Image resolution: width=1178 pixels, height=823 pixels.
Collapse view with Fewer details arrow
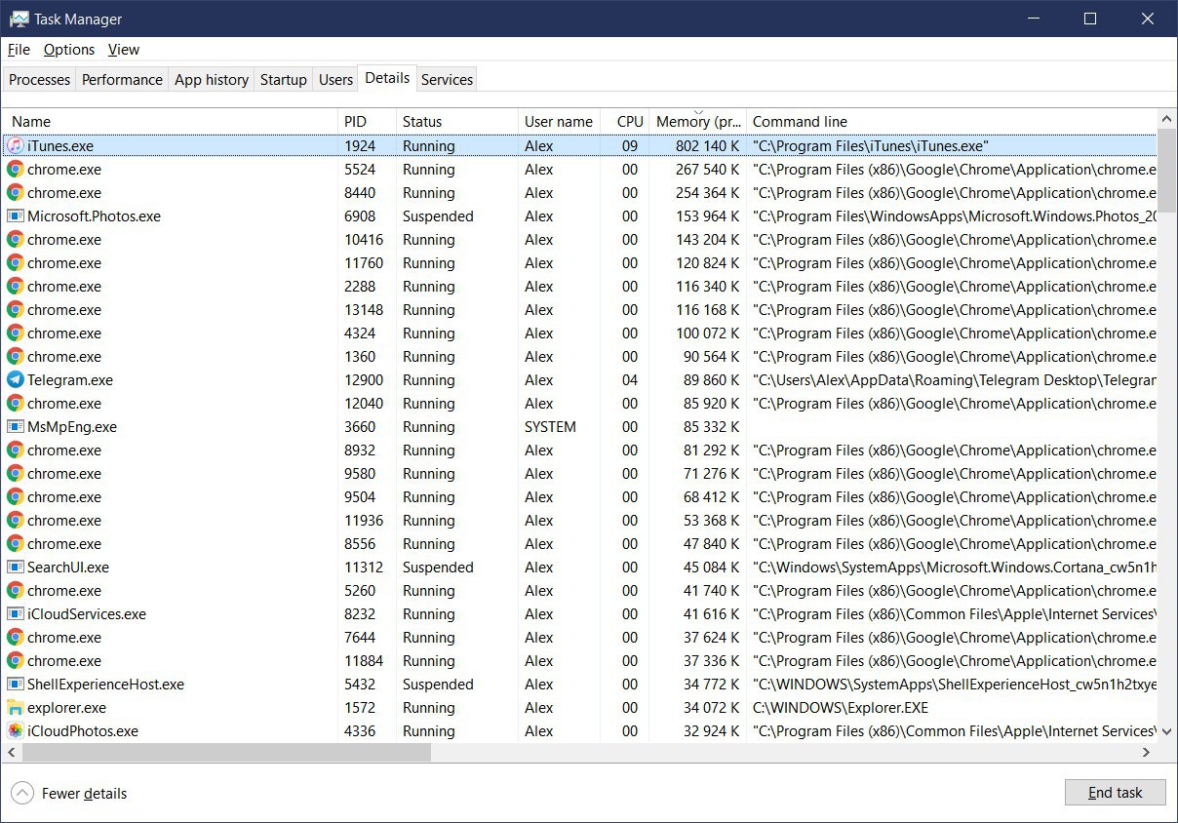point(22,793)
